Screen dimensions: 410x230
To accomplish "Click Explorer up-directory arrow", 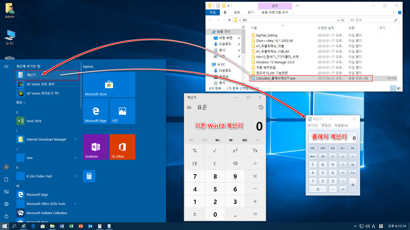I will 229,20.
